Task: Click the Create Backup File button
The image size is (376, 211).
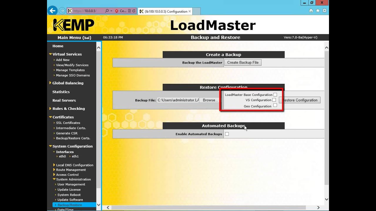Action: coord(243,62)
